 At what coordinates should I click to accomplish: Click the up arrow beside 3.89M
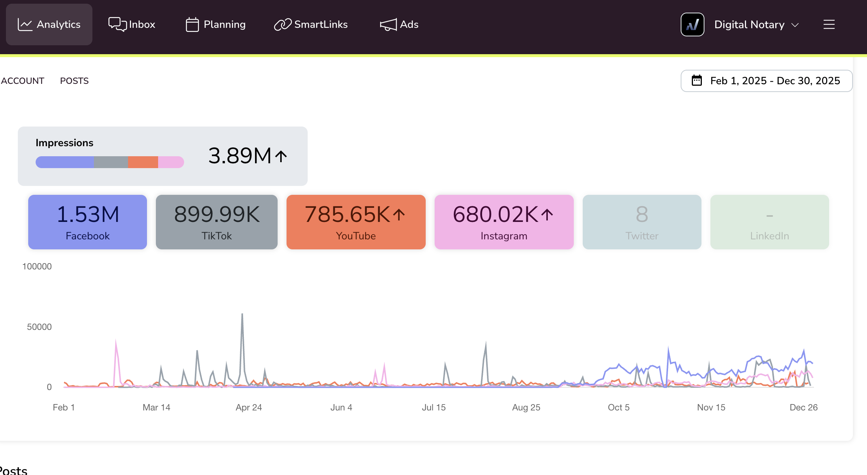281,156
